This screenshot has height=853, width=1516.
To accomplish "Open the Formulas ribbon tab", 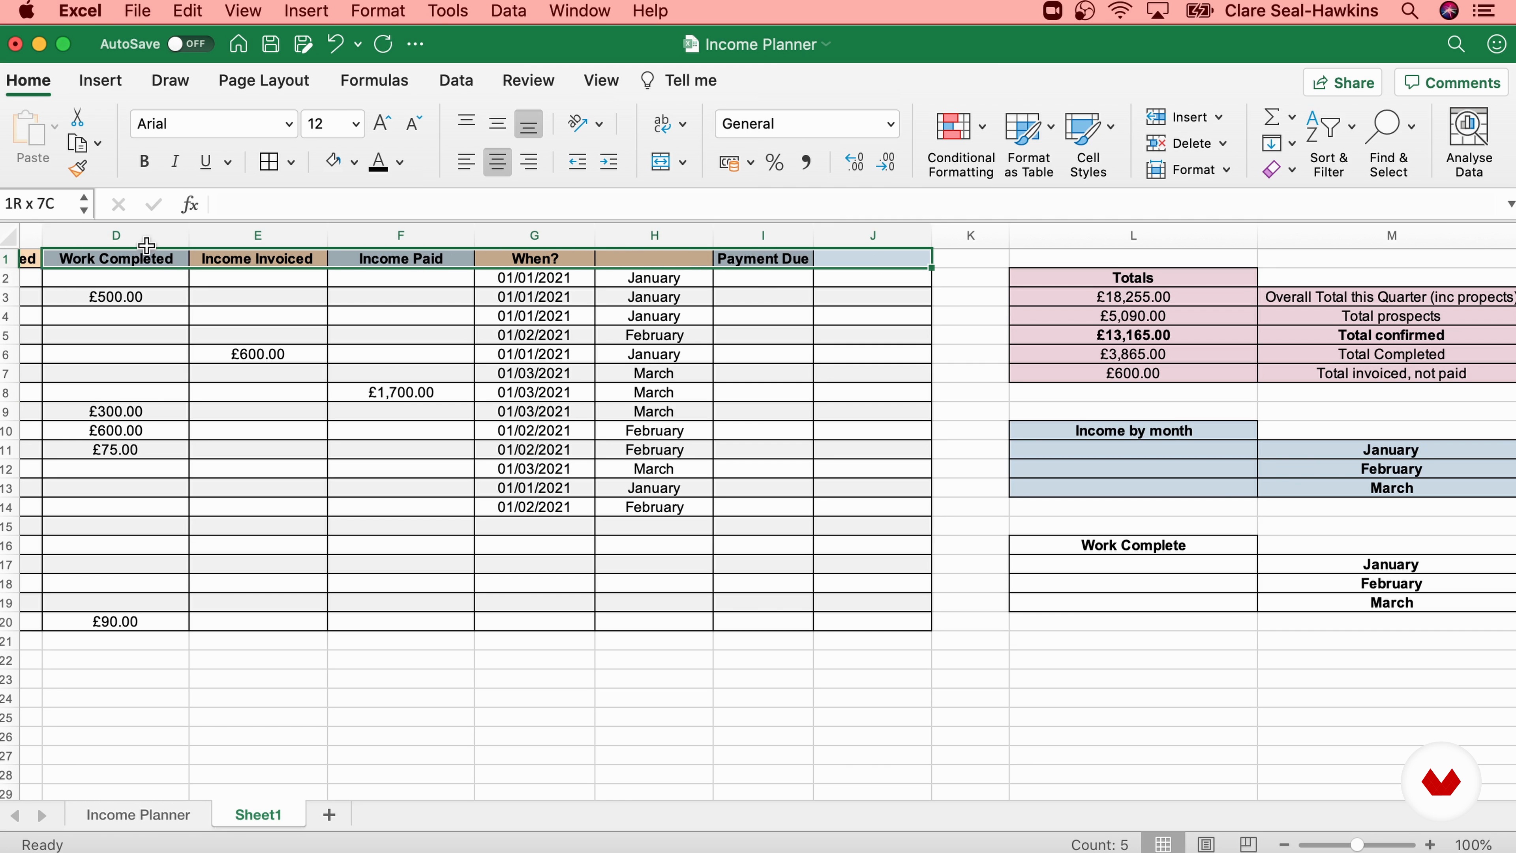I will [374, 81].
